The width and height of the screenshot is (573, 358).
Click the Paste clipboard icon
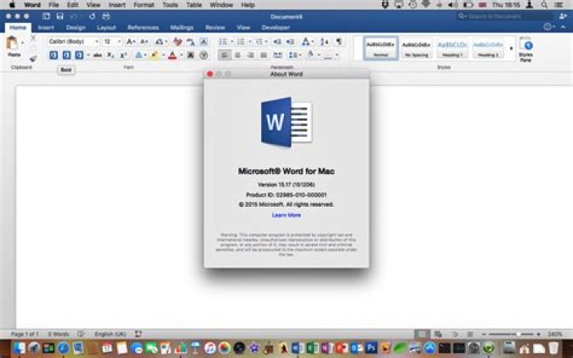coord(13,43)
